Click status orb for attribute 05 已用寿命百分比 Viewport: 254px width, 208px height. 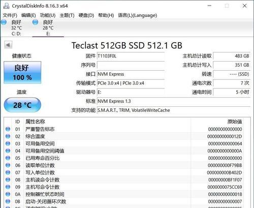[8, 158]
